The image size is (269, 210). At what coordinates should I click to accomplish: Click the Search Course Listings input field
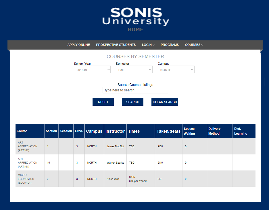click(x=135, y=90)
